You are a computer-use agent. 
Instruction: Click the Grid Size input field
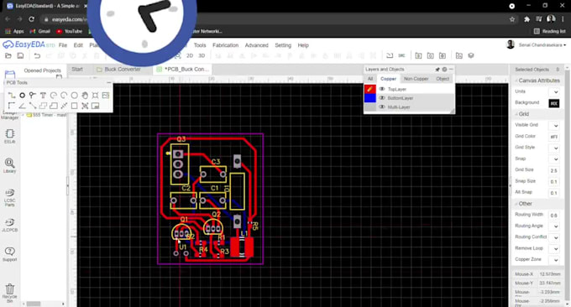[x=554, y=170]
